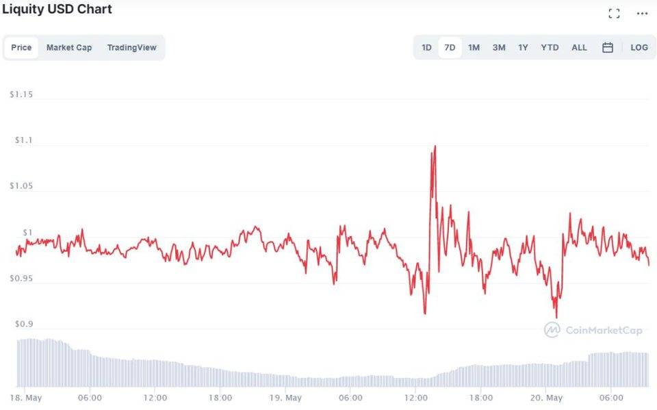Select the 7D time range
The width and height of the screenshot is (657, 410).
point(450,47)
